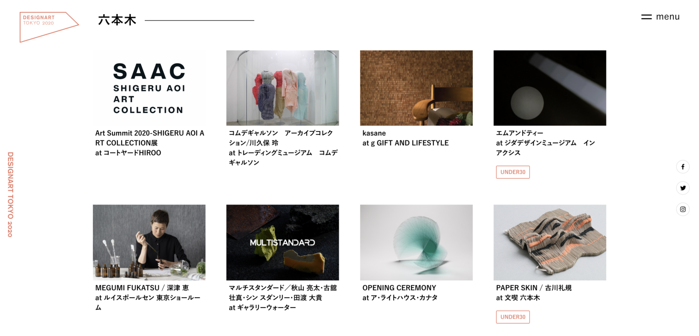Open the Comme des Garçons dresses thumbnail

pyautogui.click(x=283, y=88)
